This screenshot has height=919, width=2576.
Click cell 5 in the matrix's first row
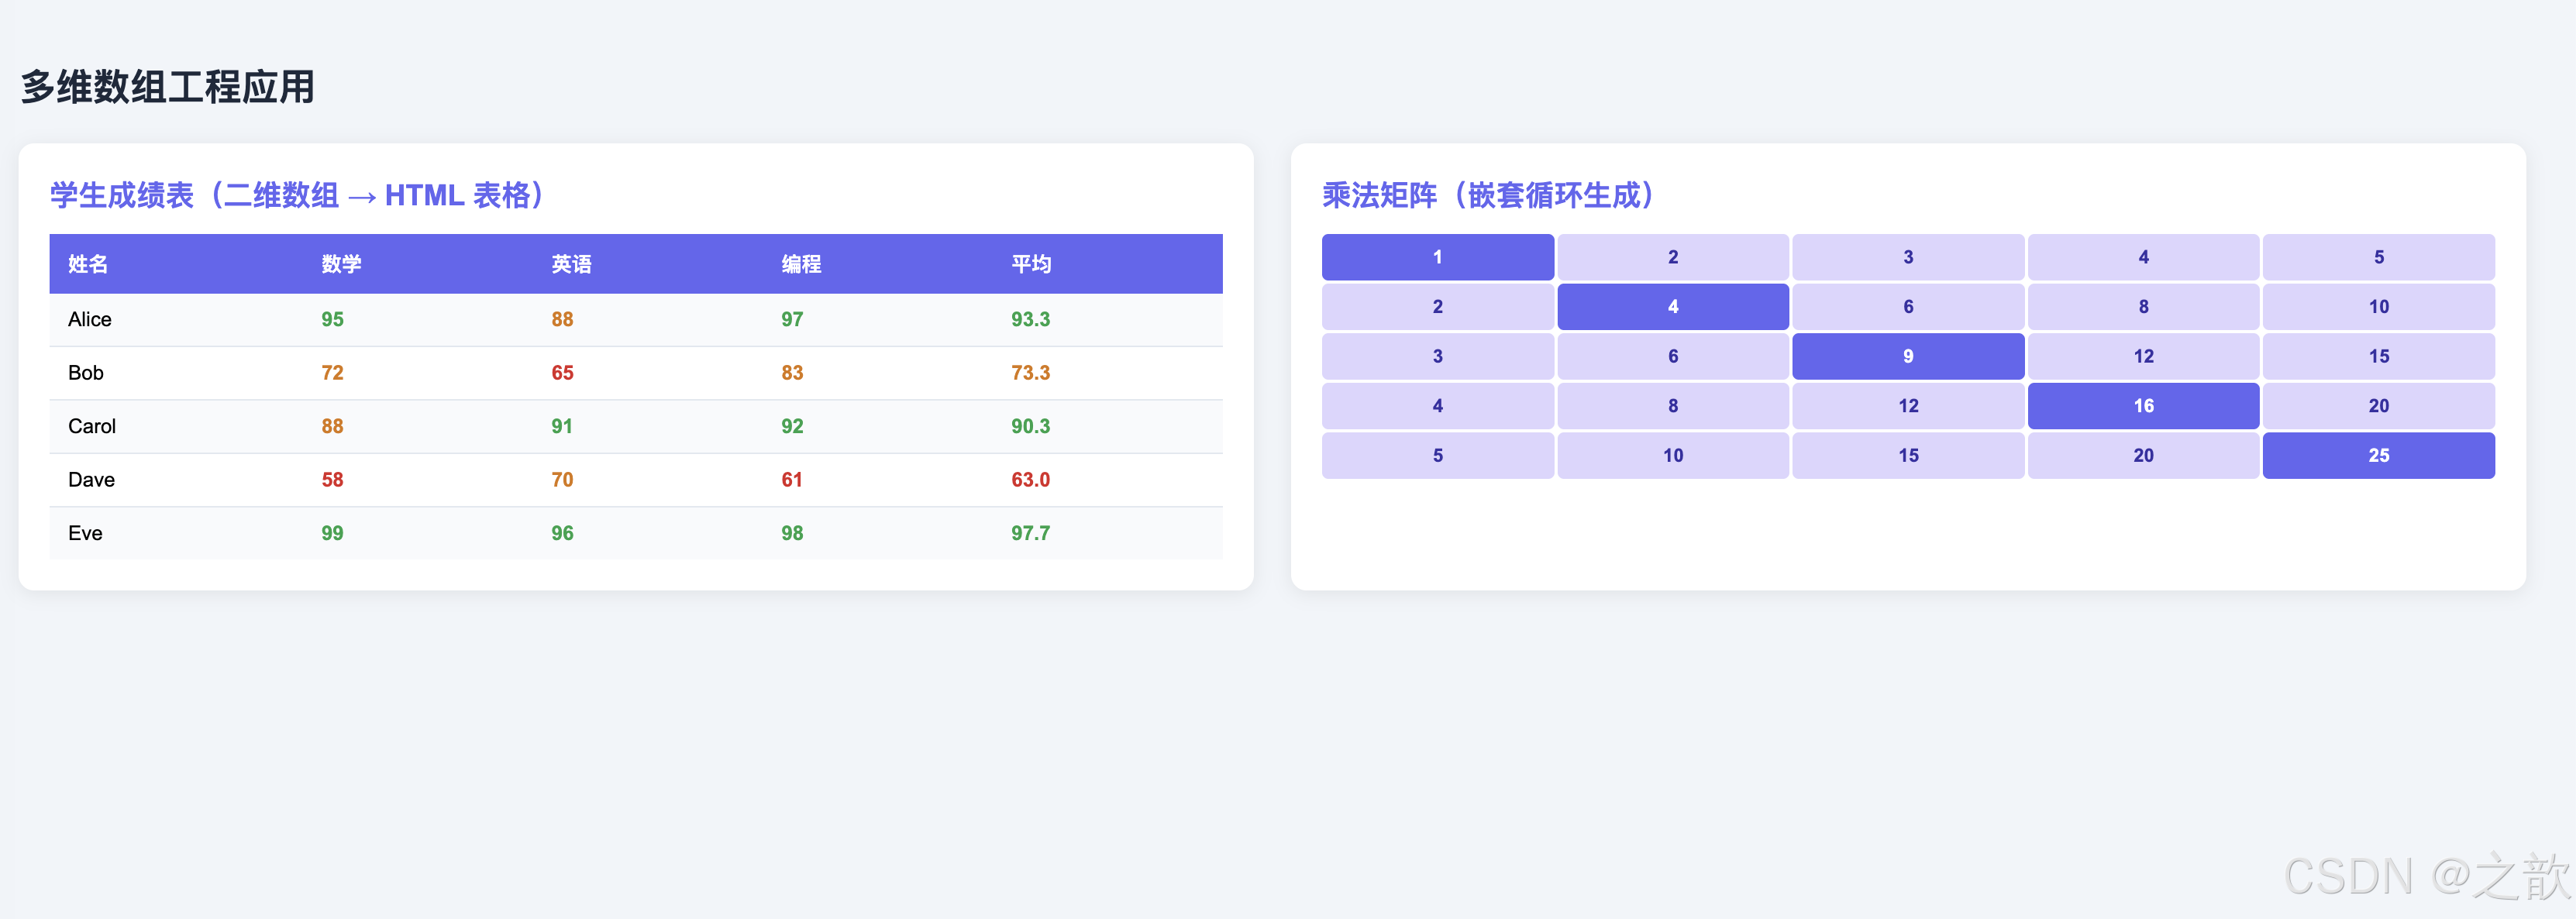(x=2379, y=257)
